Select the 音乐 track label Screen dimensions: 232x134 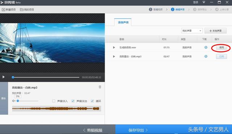tap(4, 98)
